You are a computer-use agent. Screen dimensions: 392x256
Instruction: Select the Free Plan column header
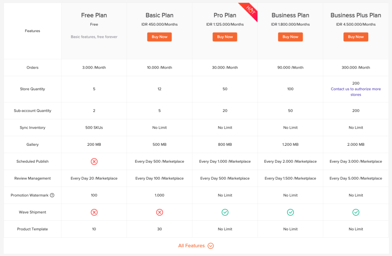[x=94, y=15]
